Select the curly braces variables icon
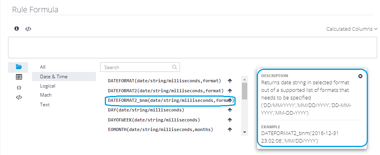This screenshot has width=380, height=155. 19,87
